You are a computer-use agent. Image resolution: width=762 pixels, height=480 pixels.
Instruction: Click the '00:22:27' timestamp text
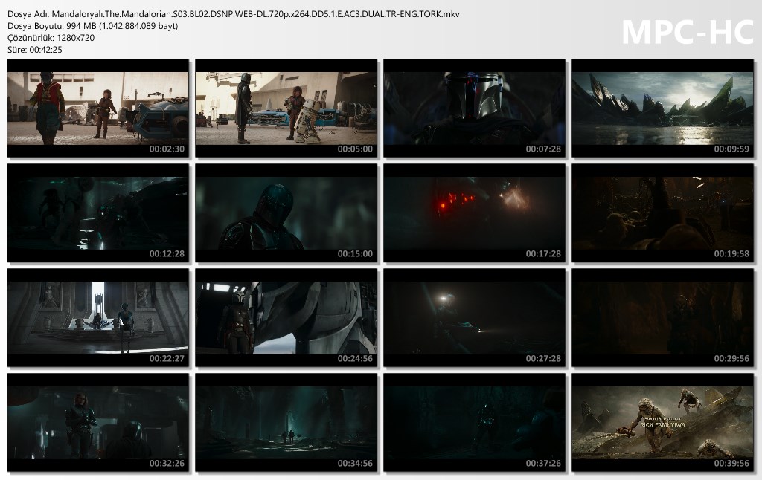tap(167, 359)
